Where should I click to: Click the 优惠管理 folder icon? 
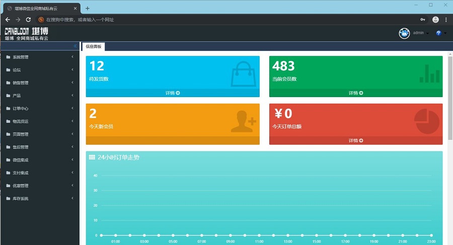tap(8, 186)
